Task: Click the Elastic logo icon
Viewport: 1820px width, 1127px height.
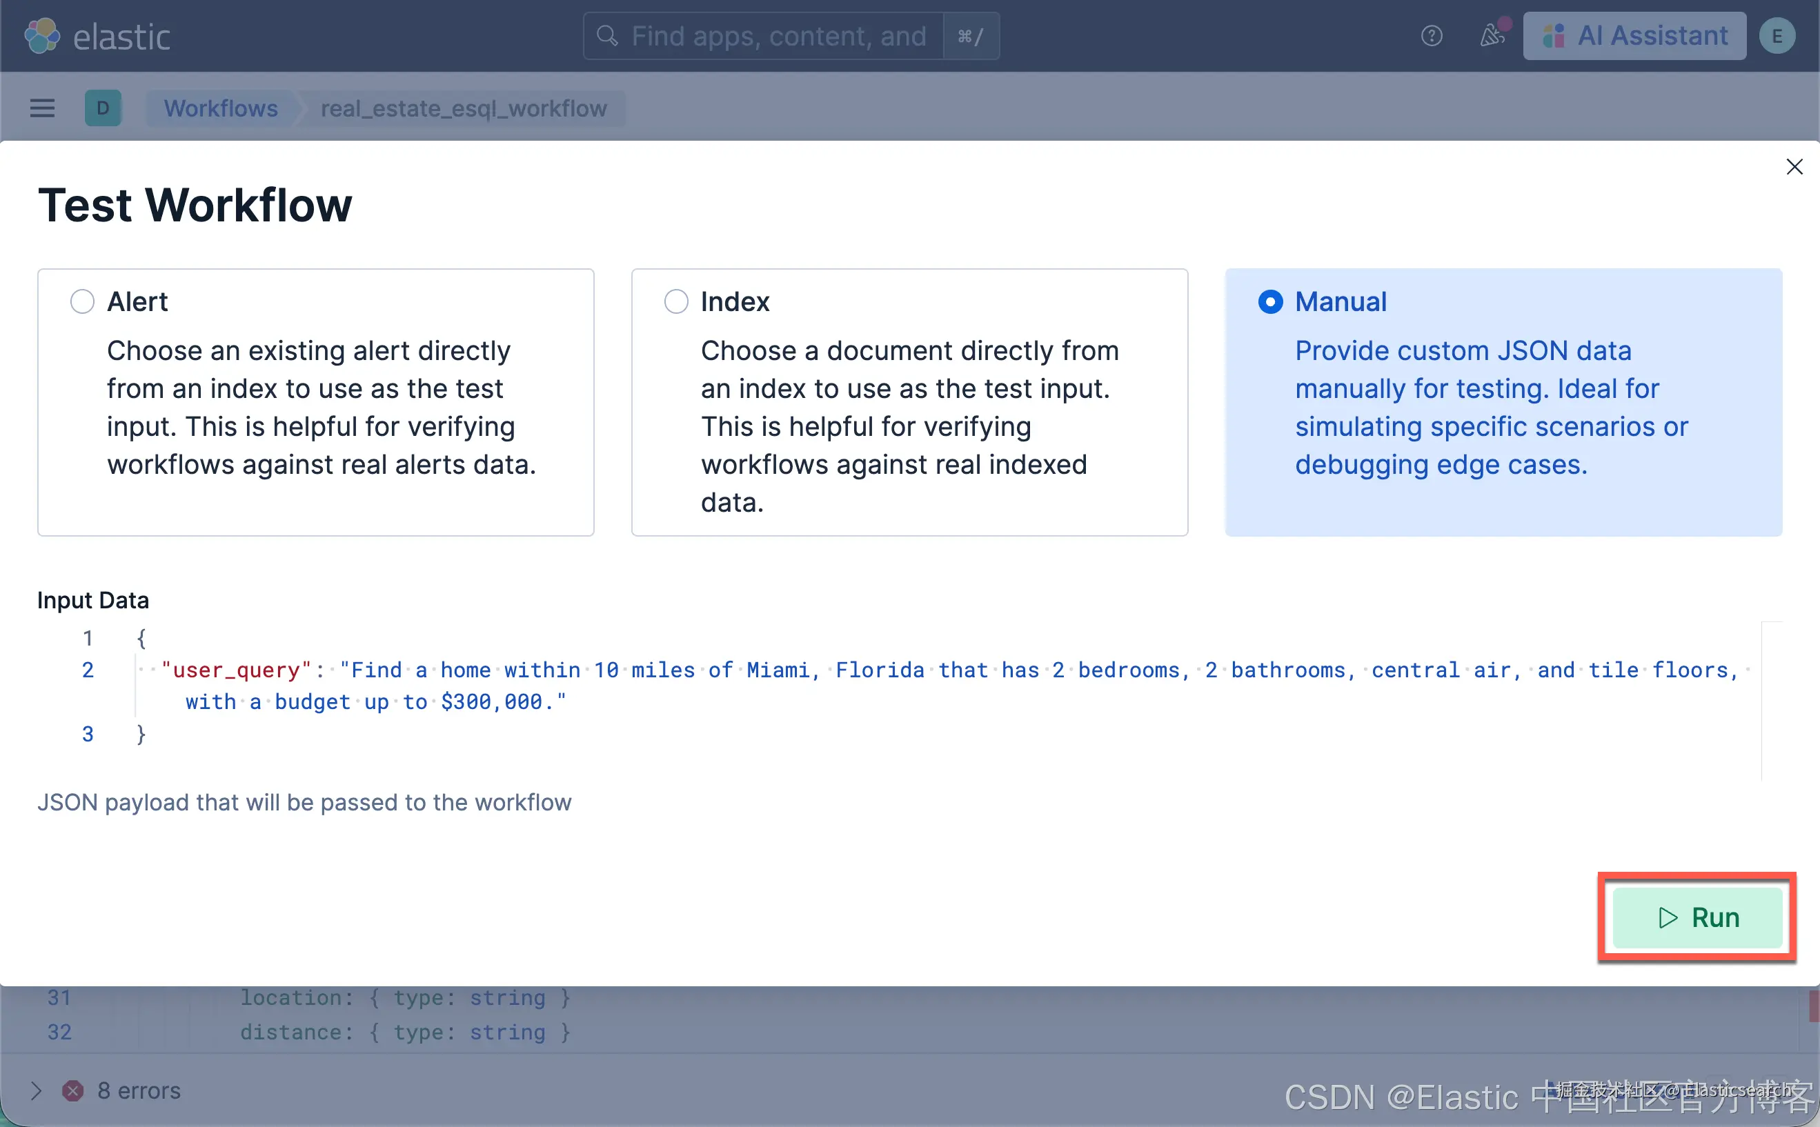Action: click(42, 36)
